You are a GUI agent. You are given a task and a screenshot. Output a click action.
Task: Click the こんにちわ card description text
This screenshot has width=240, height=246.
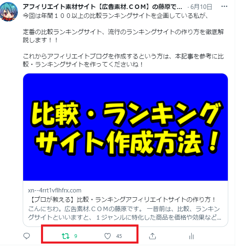point(125,213)
